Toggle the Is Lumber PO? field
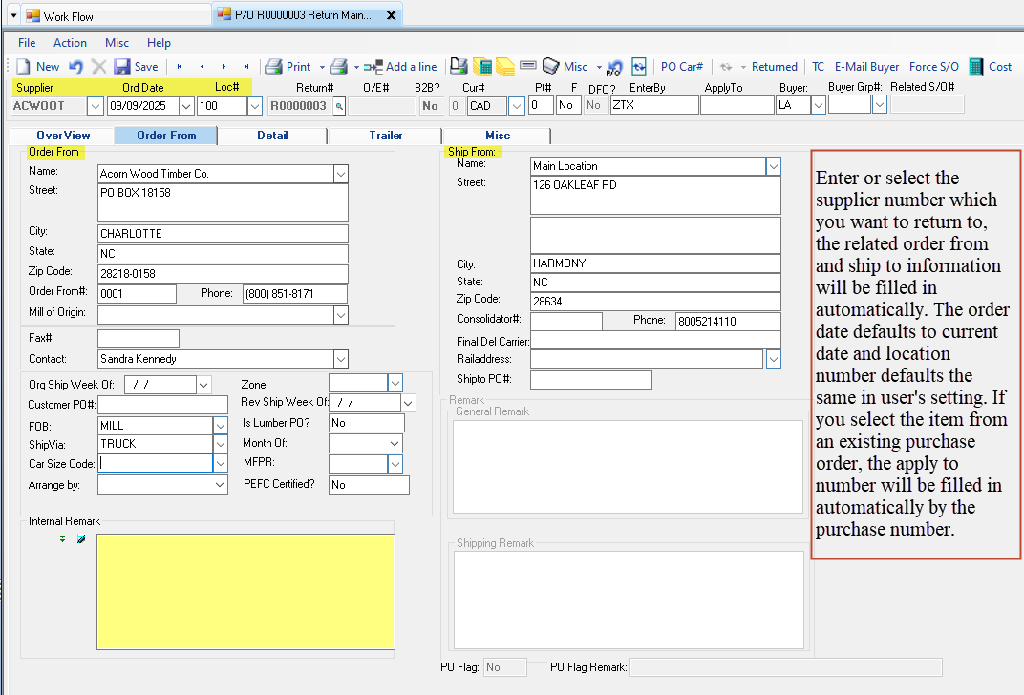1024x695 pixels. point(366,423)
